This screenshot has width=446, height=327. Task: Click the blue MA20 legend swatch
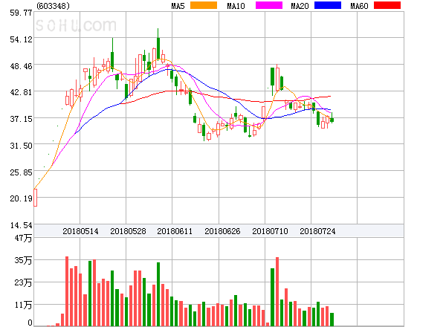pos(328,5)
